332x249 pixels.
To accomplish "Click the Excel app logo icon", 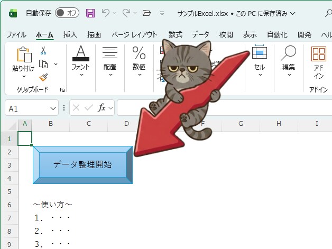I will [13, 14].
